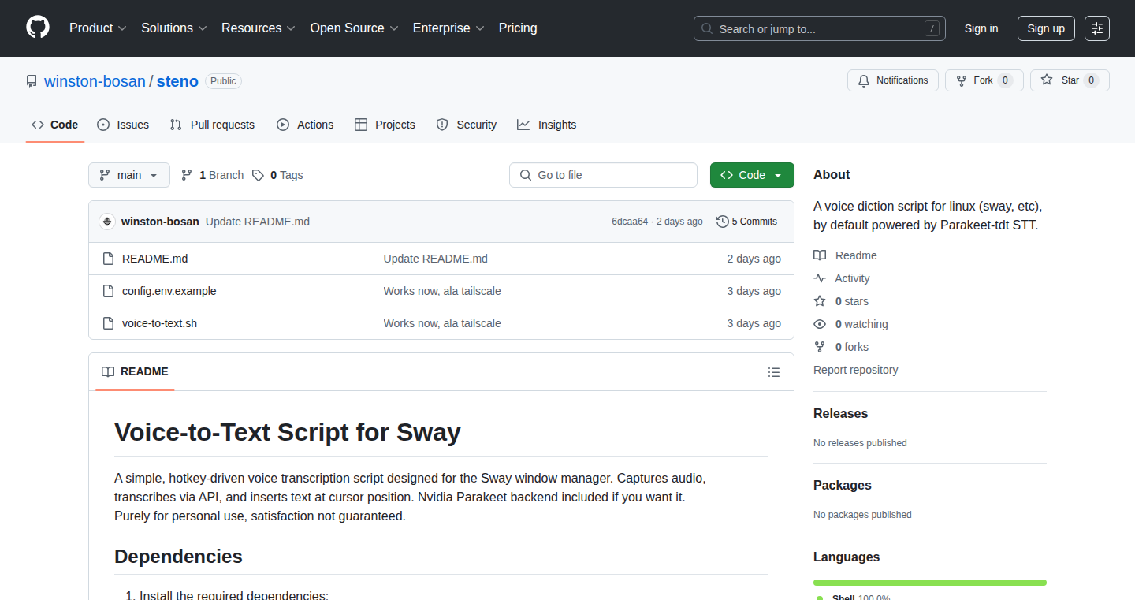Open the winston-bosan owner link
1135x600 pixels.
(95, 81)
